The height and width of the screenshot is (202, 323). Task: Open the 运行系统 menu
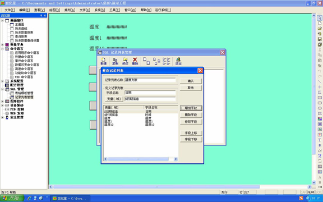pyautogui.click(x=163, y=10)
